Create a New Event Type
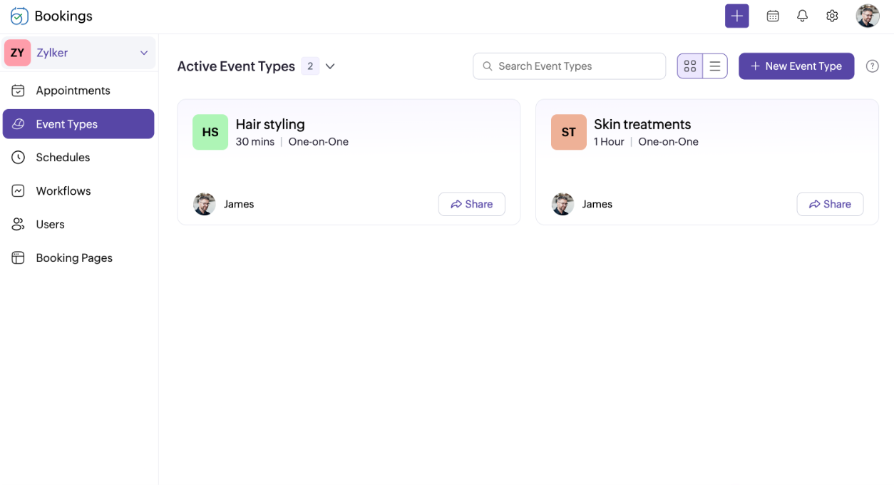This screenshot has width=894, height=485. (796, 66)
